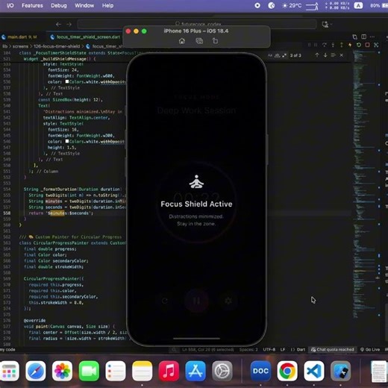The image size is (388, 388).
Task: Restart the debug session green icon
Action: 359,45
